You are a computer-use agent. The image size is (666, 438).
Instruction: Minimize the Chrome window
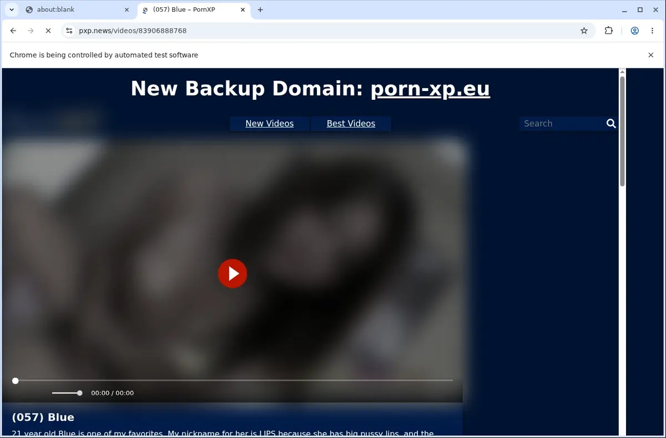625,9
